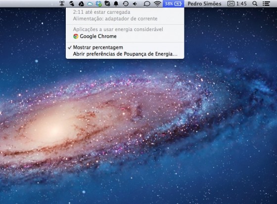Screen dimensions: 277x204
Task: Select Google Chrome in energy list
Action: (x=125, y=37)
